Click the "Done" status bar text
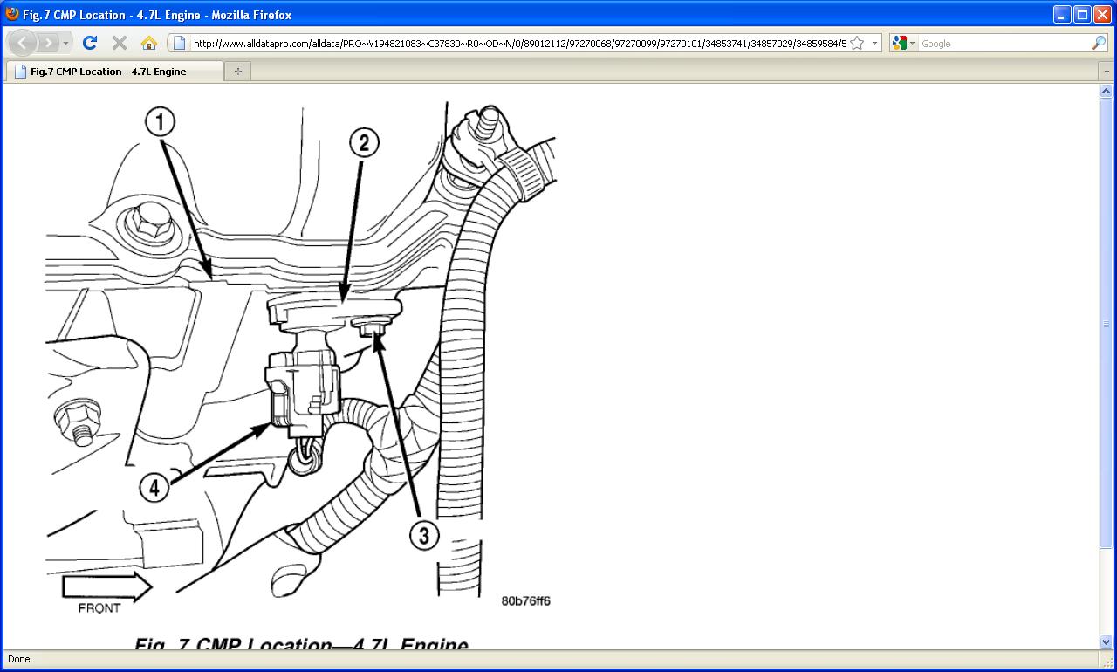Viewport: 1117px width, 672px height. [x=18, y=659]
